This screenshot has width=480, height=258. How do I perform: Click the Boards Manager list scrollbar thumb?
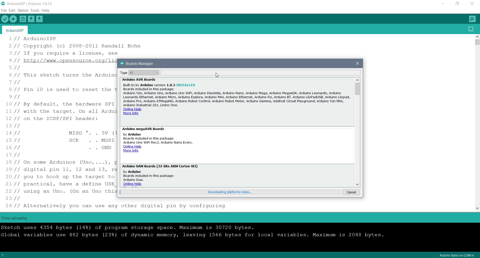(357, 89)
